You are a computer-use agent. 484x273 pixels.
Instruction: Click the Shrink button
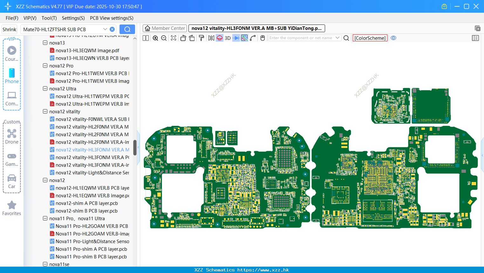(x=9, y=29)
